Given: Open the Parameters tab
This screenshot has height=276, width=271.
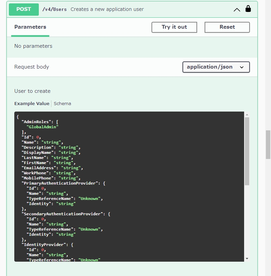Looking at the screenshot, I should (x=30, y=27).
